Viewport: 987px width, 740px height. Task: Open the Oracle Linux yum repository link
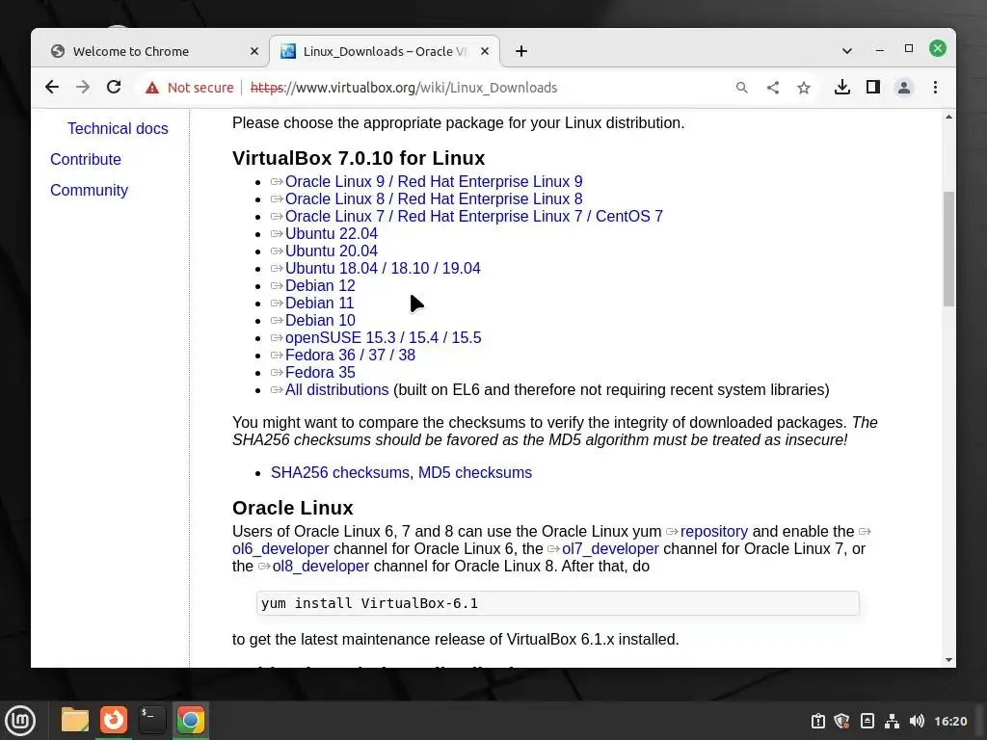point(714,532)
